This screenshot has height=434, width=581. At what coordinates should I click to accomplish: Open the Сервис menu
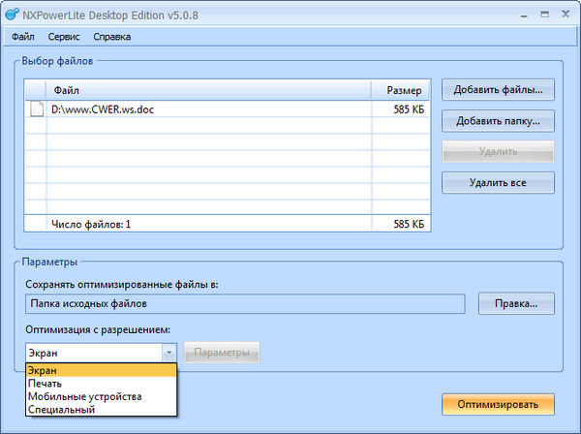coord(64,37)
